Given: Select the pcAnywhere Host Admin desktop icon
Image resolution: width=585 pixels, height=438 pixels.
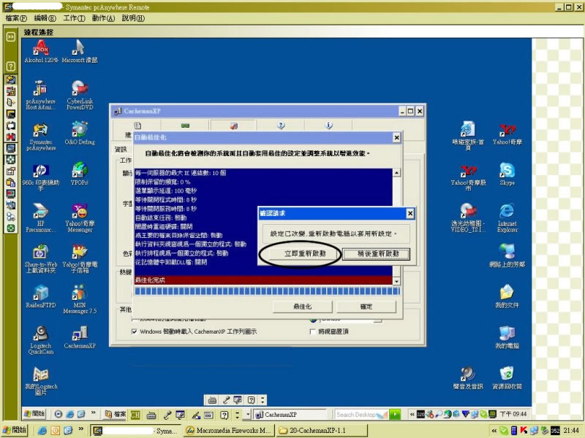Looking at the screenshot, I should click(x=40, y=96).
